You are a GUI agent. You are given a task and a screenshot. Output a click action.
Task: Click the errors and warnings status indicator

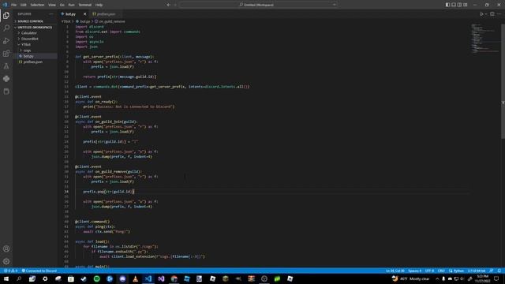point(10,271)
